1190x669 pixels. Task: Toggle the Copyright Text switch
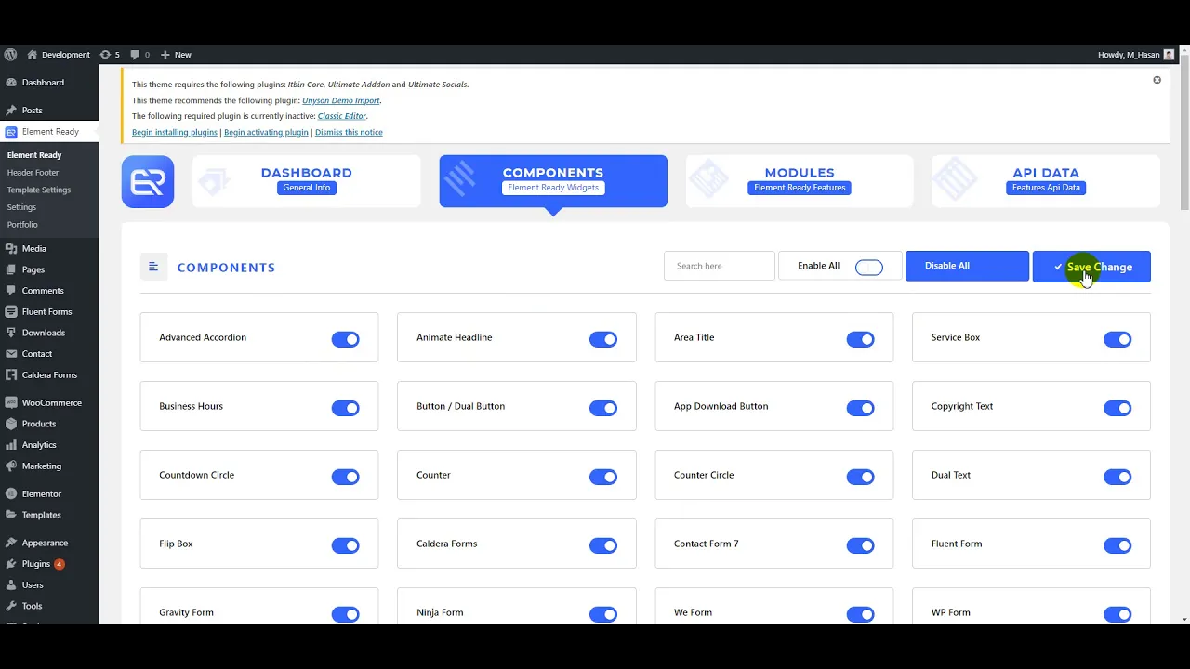click(1117, 408)
